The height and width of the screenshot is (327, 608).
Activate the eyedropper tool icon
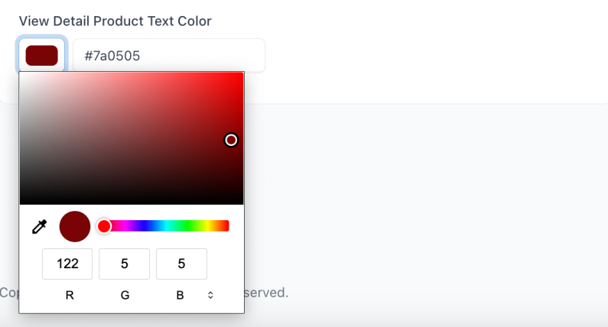[x=39, y=226]
